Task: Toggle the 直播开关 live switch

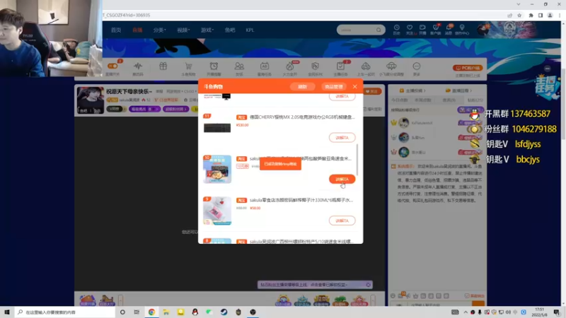Action: pos(112,66)
